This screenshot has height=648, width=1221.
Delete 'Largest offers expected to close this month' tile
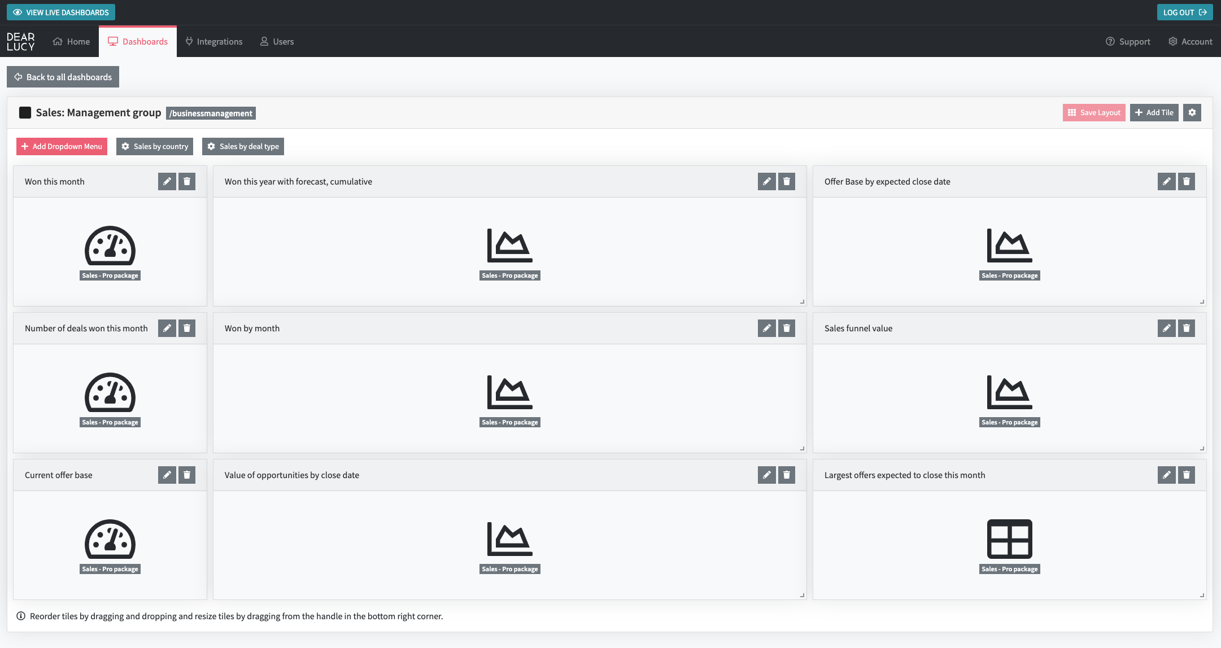[1187, 475]
